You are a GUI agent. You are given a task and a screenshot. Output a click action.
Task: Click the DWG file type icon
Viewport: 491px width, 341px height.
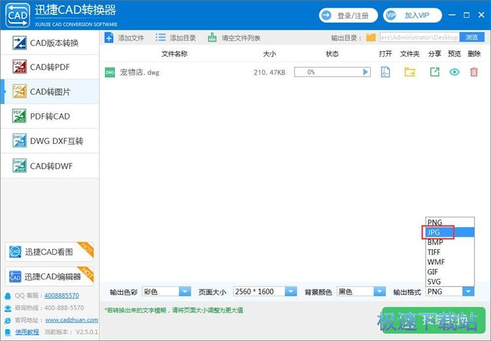(x=110, y=73)
